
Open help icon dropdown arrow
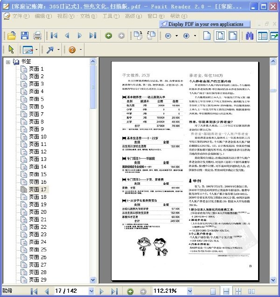click(81, 50)
